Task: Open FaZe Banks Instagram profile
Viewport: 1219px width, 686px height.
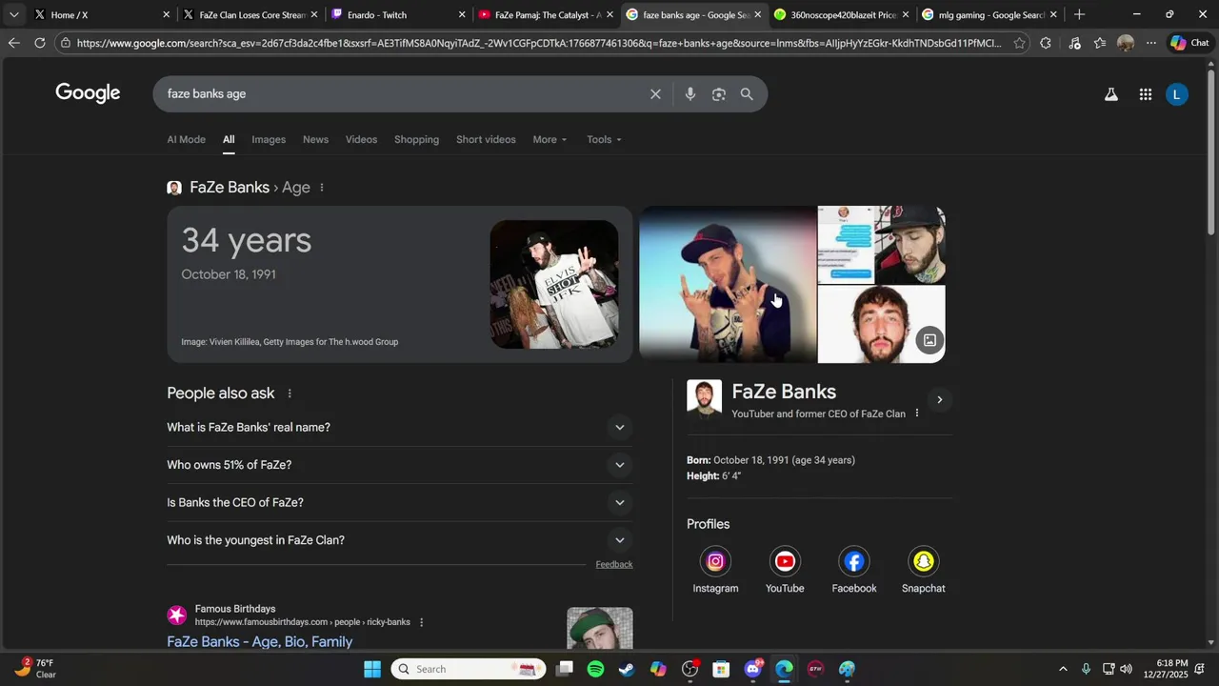Action: tap(715, 570)
